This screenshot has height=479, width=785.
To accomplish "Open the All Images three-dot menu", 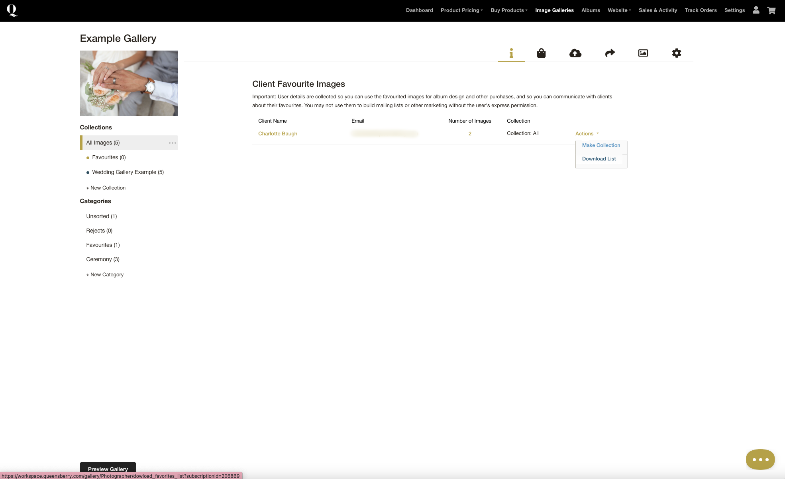I will [x=172, y=143].
